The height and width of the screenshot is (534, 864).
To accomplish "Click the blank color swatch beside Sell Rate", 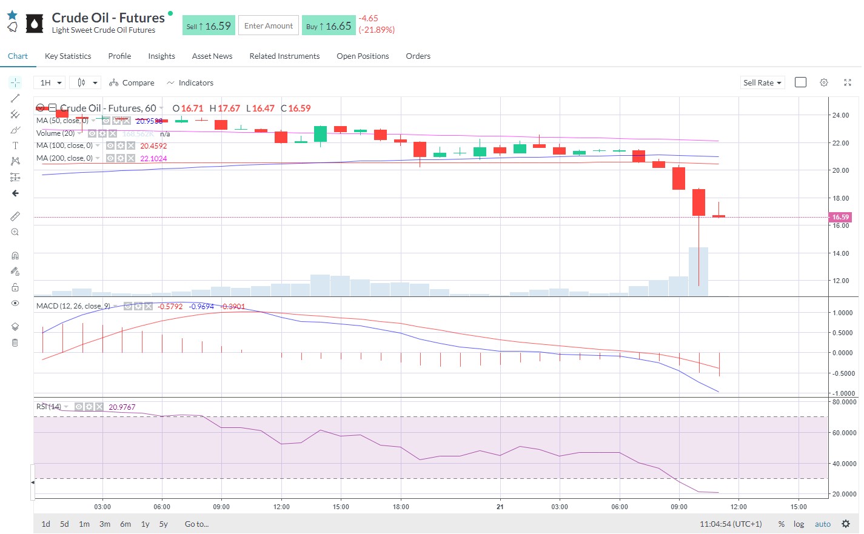I will pyautogui.click(x=800, y=82).
